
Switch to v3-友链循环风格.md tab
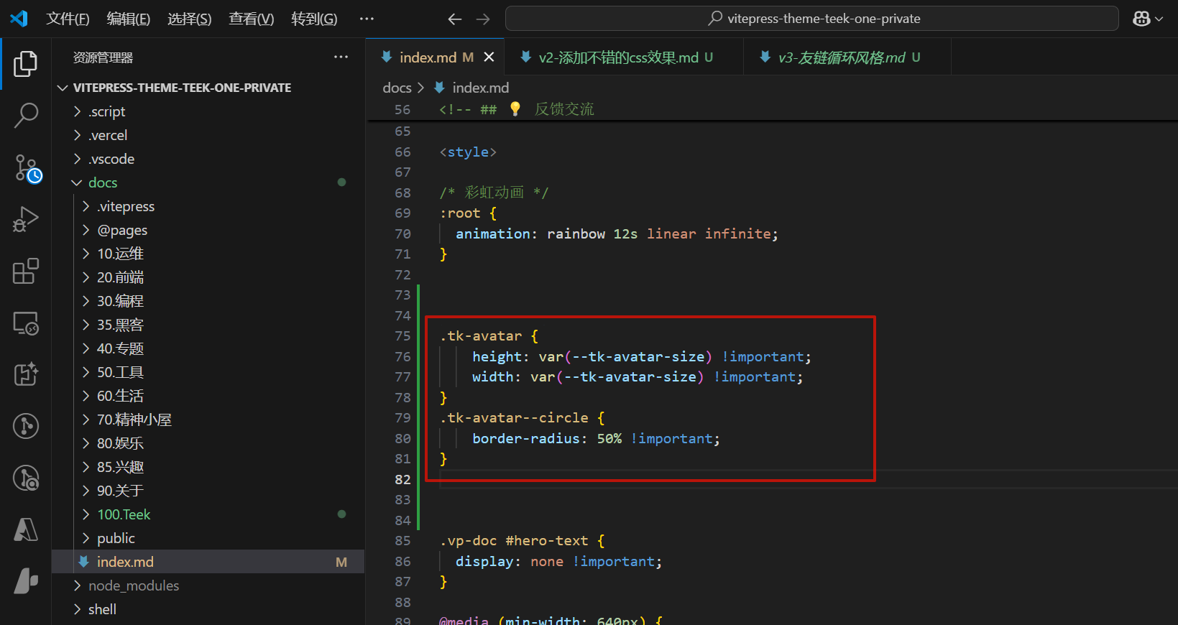click(841, 57)
